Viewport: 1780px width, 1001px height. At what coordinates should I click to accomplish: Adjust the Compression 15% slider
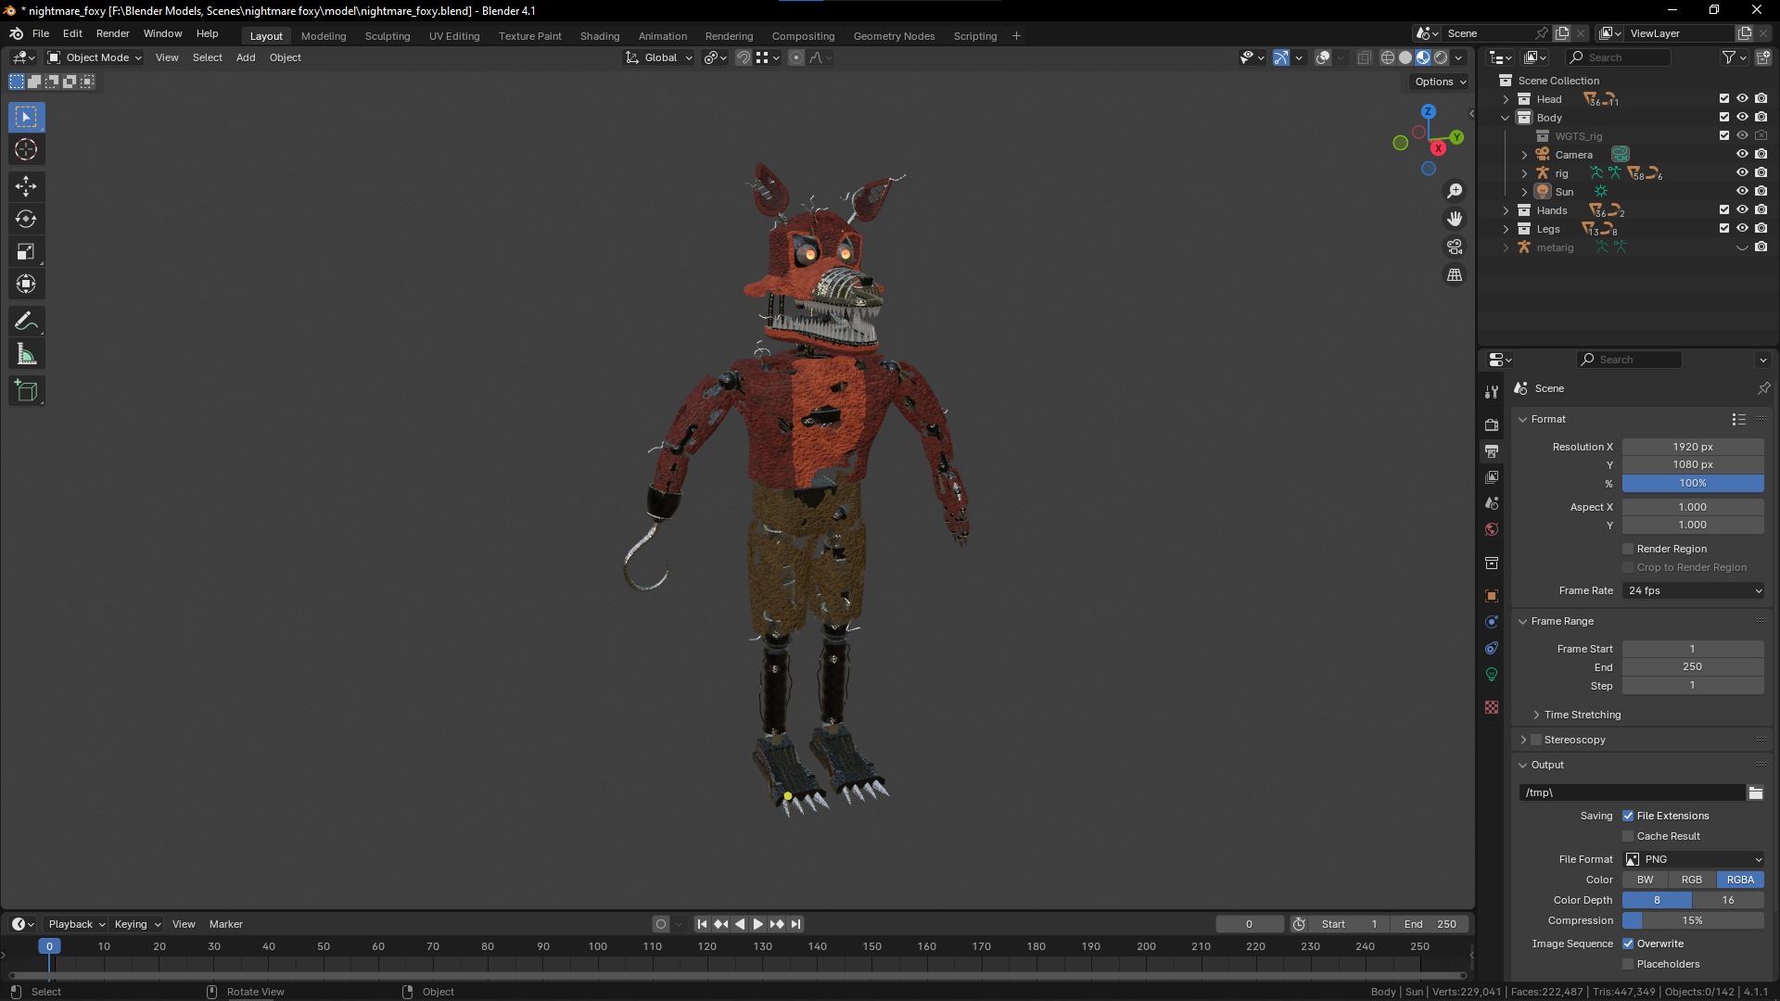pyautogui.click(x=1693, y=920)
